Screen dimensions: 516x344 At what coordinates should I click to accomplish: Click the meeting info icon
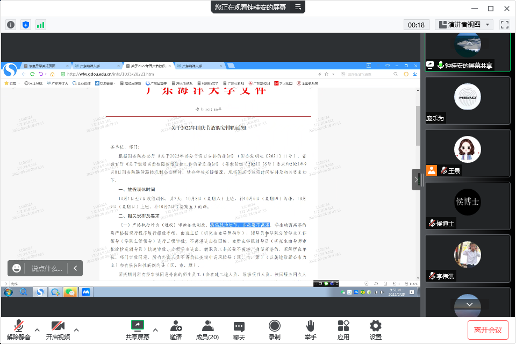[x=11, y=25]
